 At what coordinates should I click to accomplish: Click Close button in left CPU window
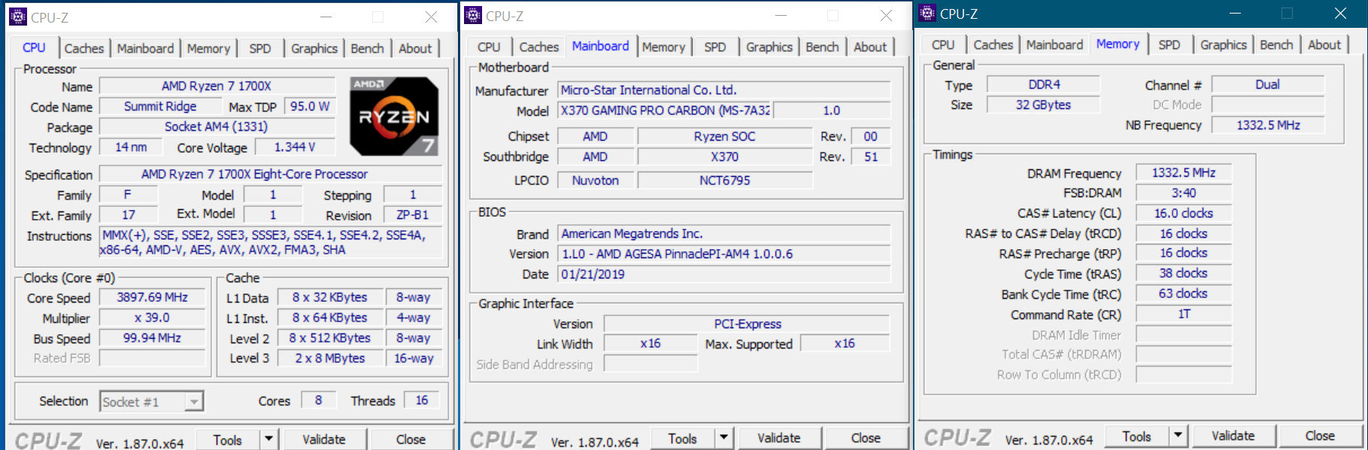tap(411, 439)
